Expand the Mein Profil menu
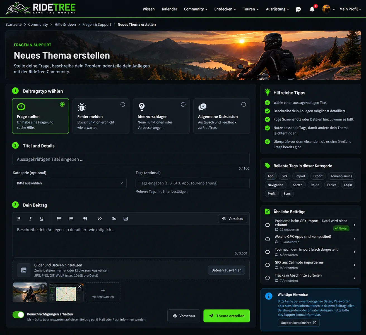 coord(350,9)
